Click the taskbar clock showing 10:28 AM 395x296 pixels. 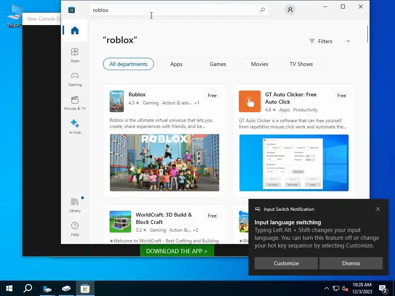[362, 288]
